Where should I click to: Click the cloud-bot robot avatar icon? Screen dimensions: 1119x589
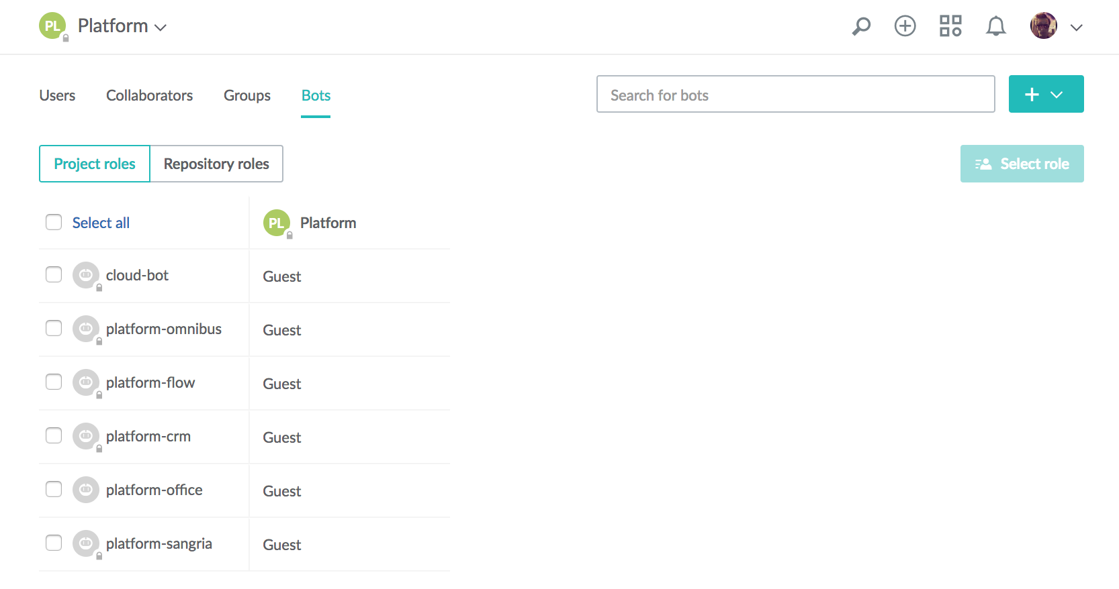click(x=86, y=275)
